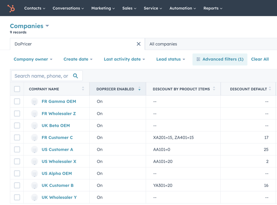Sort by DoPricer Enabled column arrow
This screenshot has width=277, height=205.
pyautogui.click(x=139, y=89)
